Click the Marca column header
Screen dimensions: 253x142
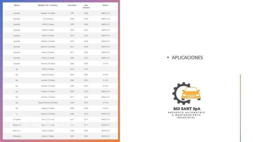pos(17,5)
